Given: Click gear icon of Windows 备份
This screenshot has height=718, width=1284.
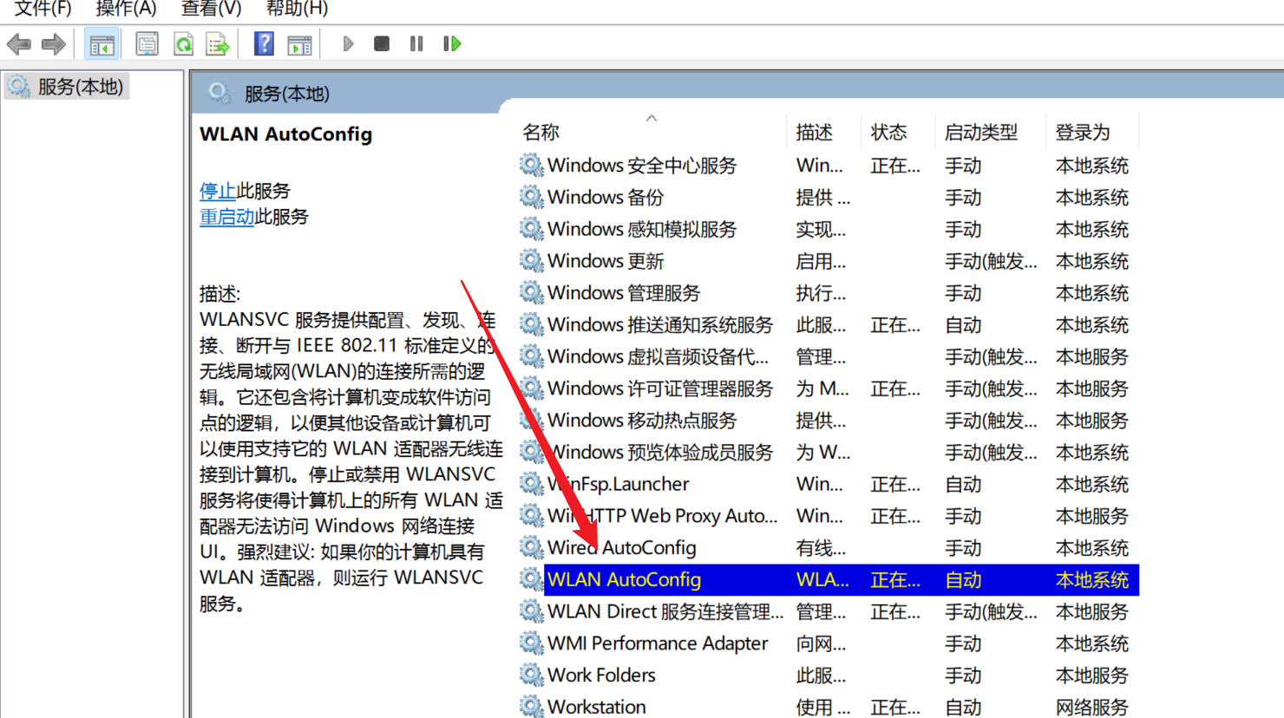Looking at the screenshot, I should [x=531, y=197].
